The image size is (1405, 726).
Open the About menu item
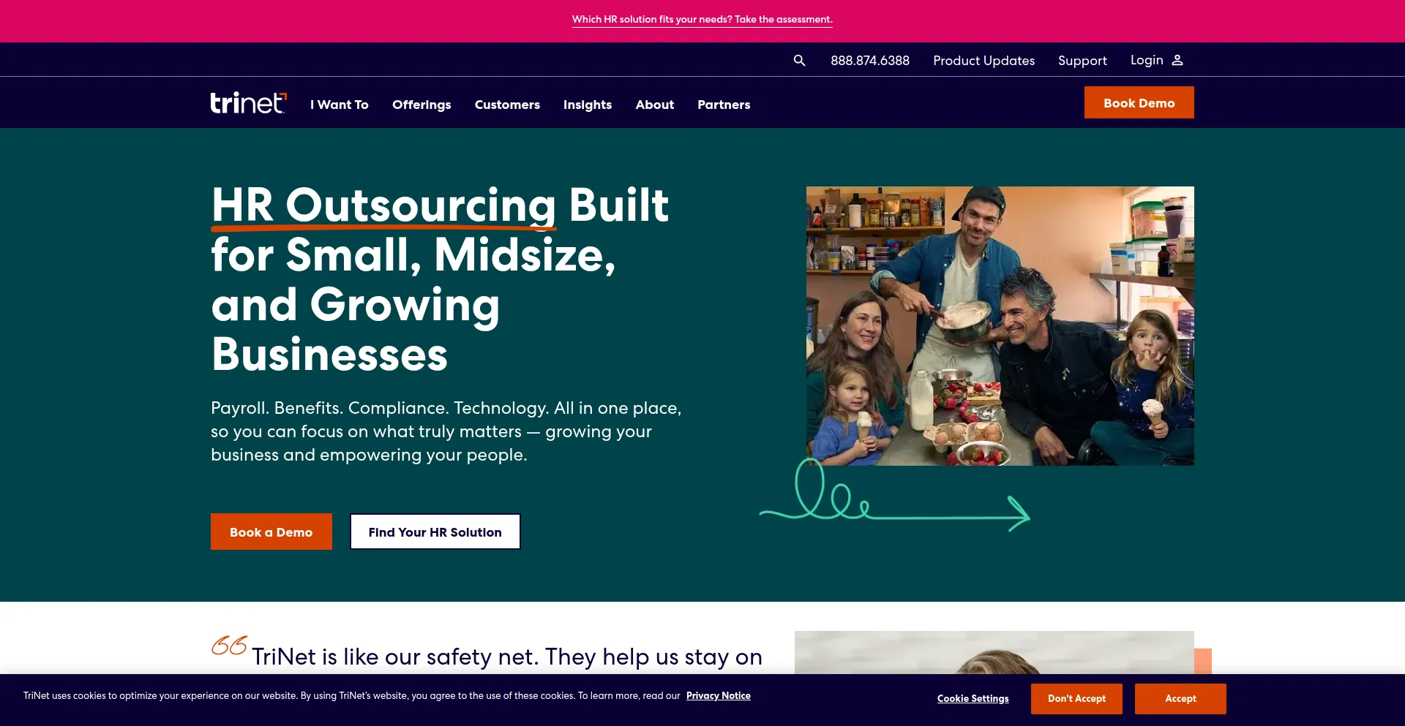pos(655,105)
